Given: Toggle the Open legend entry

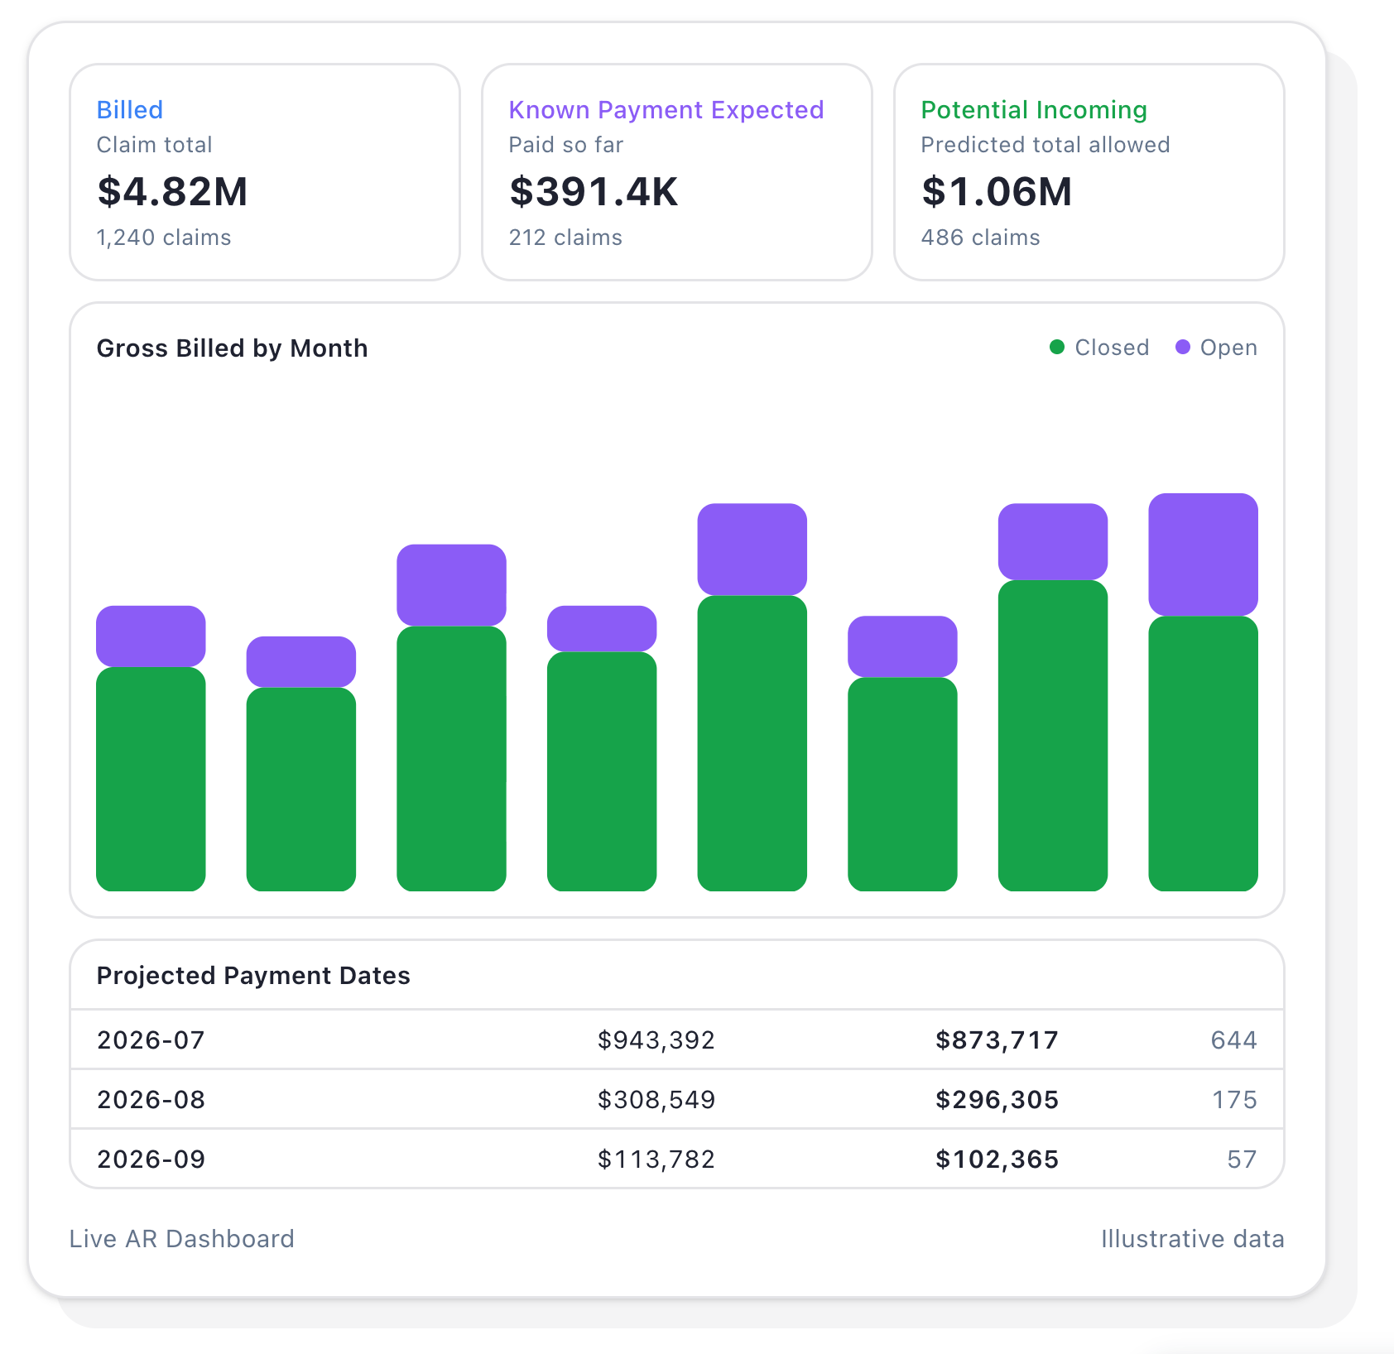Looking at the screenshot, I should 1216,348.
